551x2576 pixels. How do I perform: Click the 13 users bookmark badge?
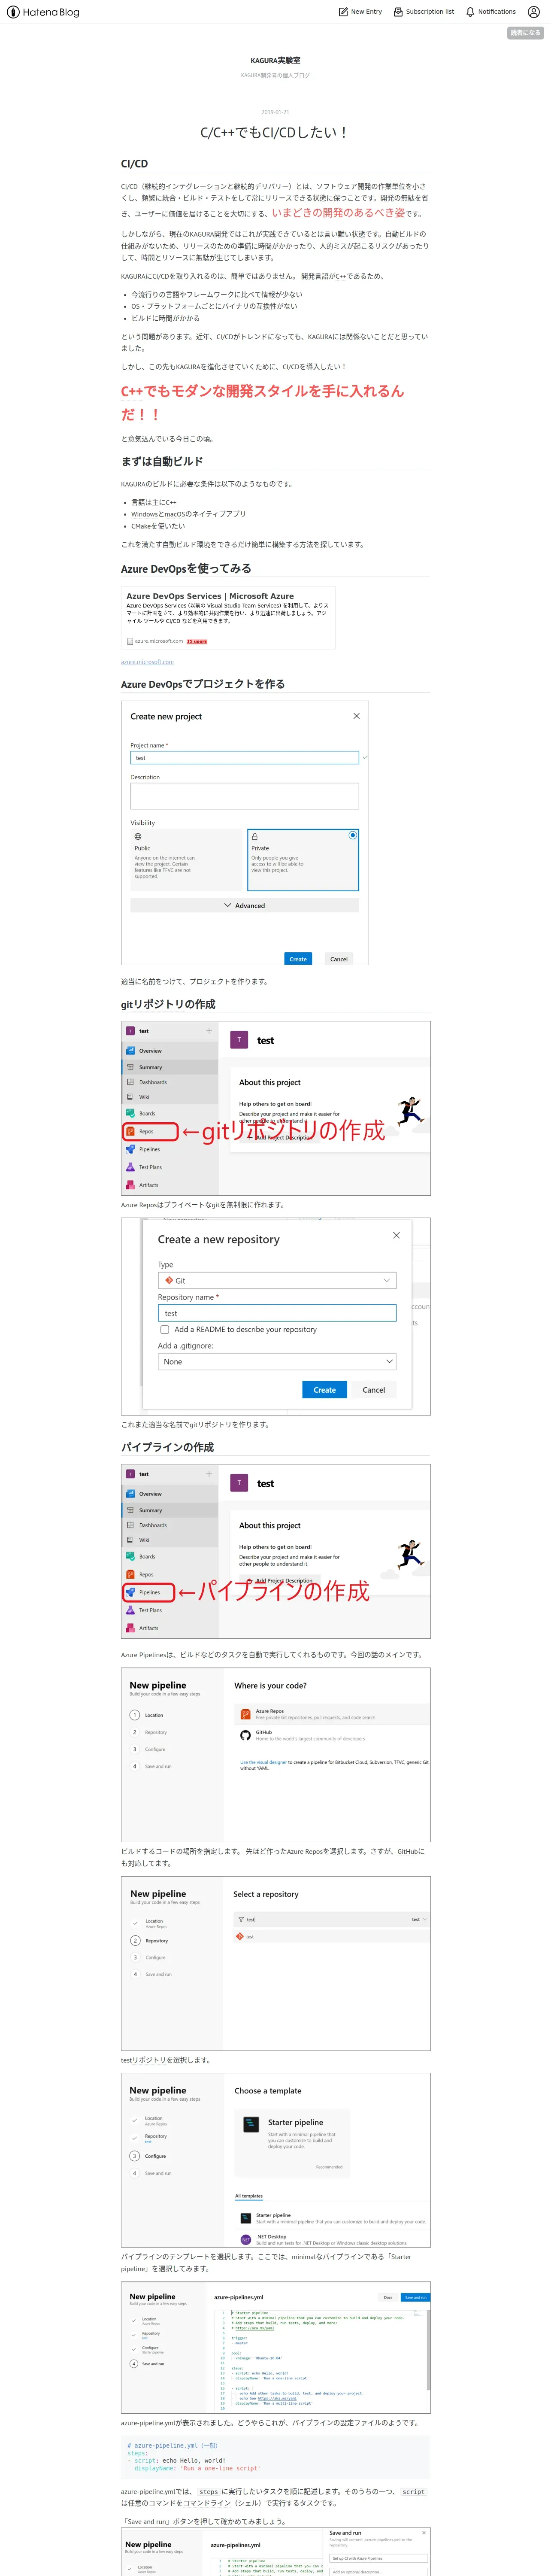pos(197,641)
